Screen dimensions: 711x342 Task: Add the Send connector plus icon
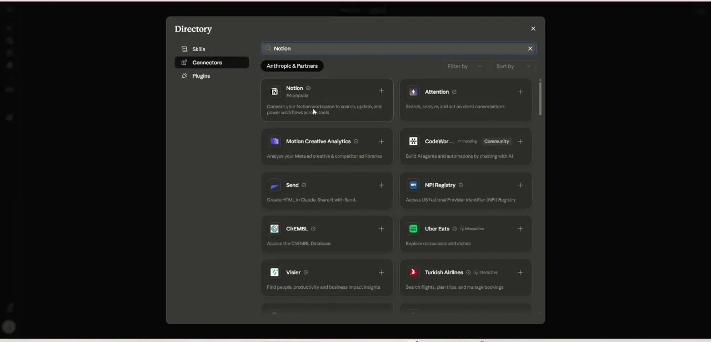(x=381, y=185)
